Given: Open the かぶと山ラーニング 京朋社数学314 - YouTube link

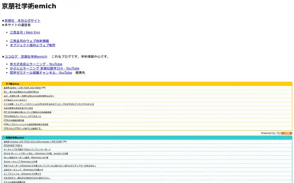Looking at the screenshot, I should tap(45, 68).
